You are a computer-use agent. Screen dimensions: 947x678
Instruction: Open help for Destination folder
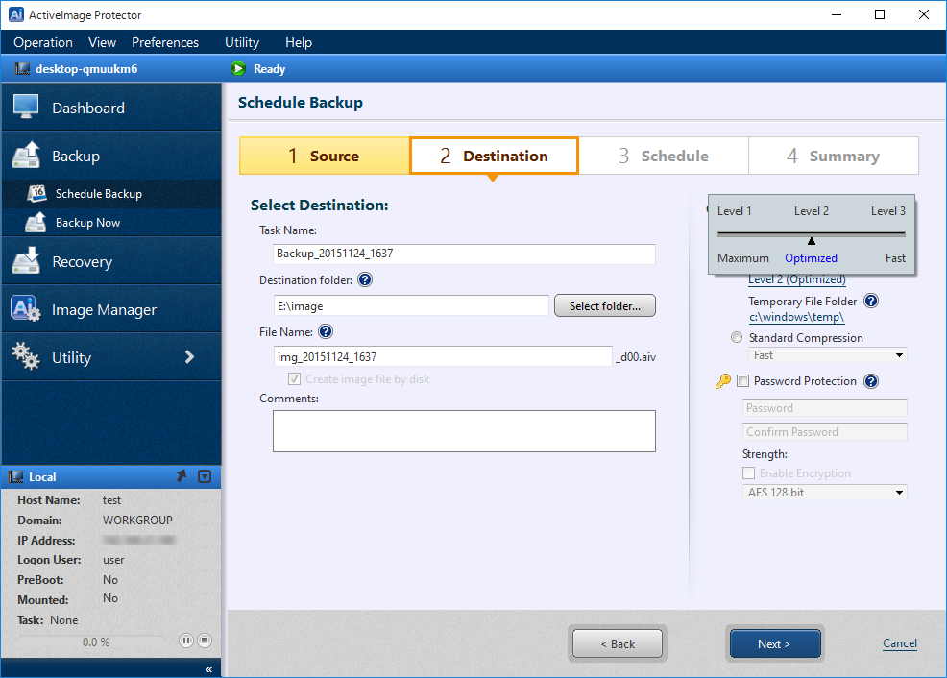pos(365,279)
